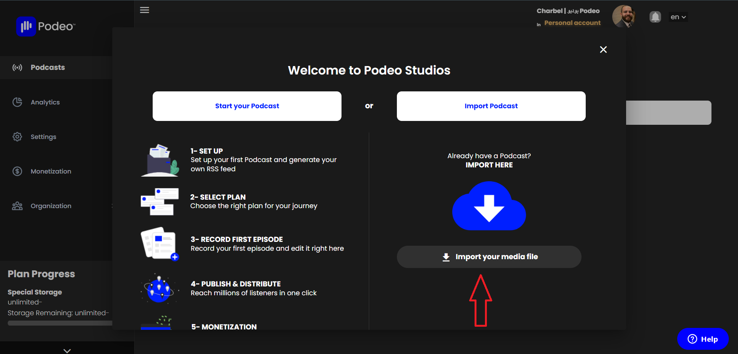Click the Organization people icon
738x354 pixels.
(x=17, y=206)
